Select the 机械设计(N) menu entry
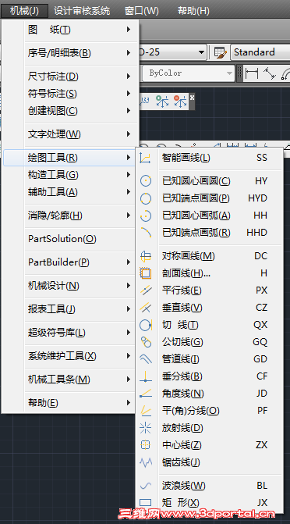Image resolution: width=290 pixels, height=524 pixels. [69, 286]
